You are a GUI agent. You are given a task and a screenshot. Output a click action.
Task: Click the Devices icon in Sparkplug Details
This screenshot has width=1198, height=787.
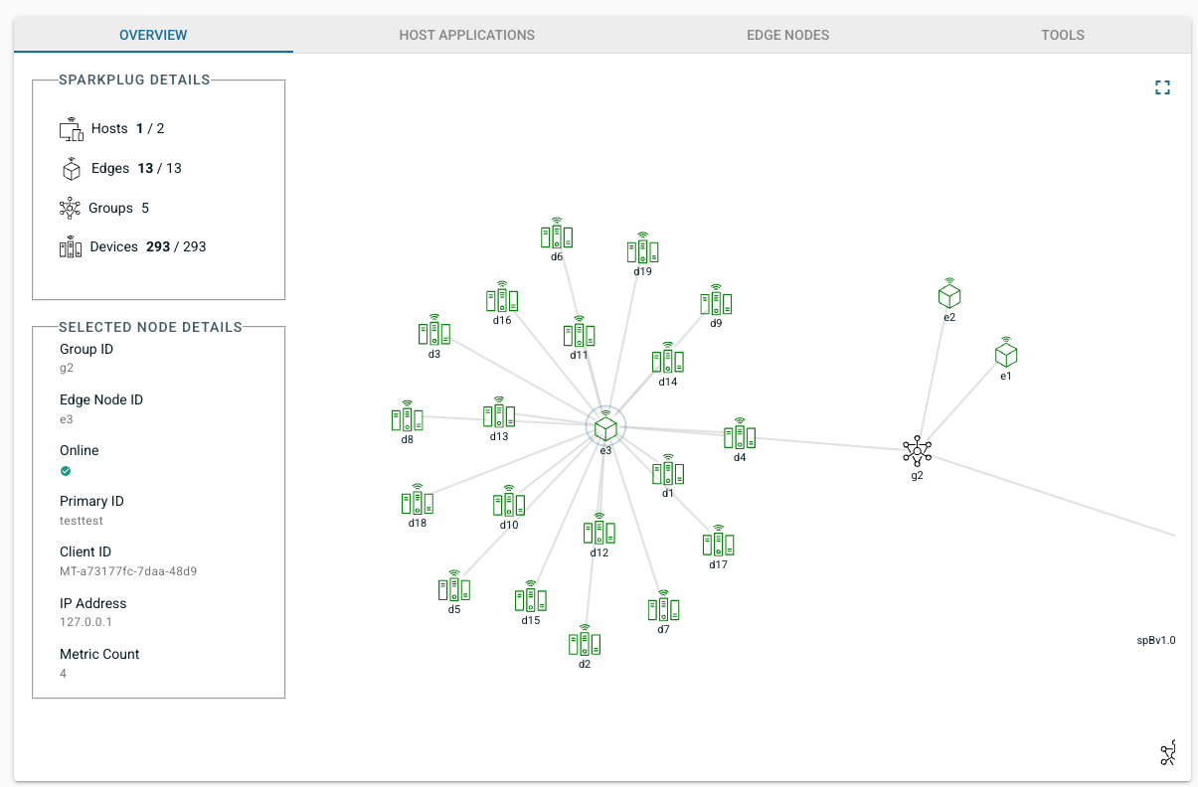pos(70,246)
